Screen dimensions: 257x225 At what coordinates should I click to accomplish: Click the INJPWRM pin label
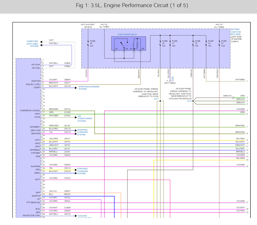coord(35,167)
